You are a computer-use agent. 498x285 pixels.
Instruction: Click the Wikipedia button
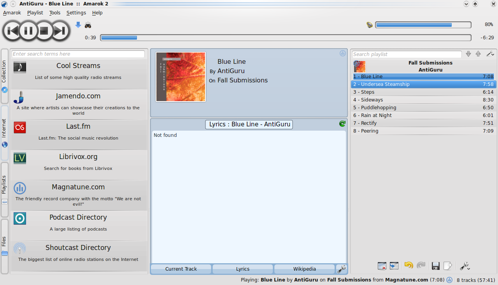tap(304, 269)
